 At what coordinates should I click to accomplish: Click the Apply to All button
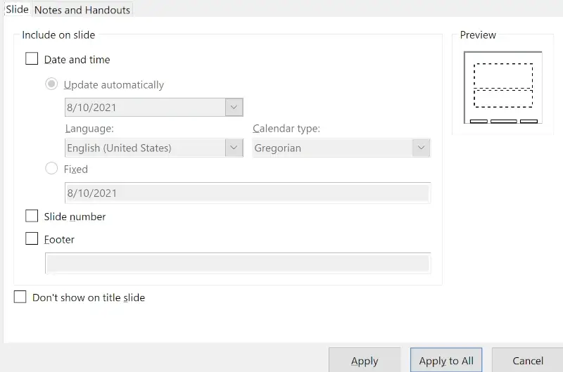(x=446, y=360)
